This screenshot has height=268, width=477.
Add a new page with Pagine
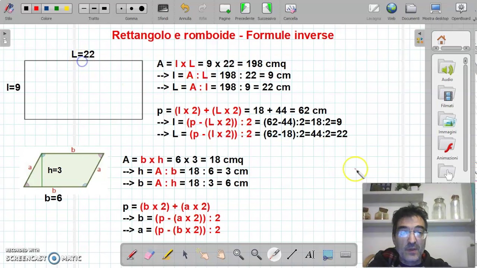pos(225,11)
